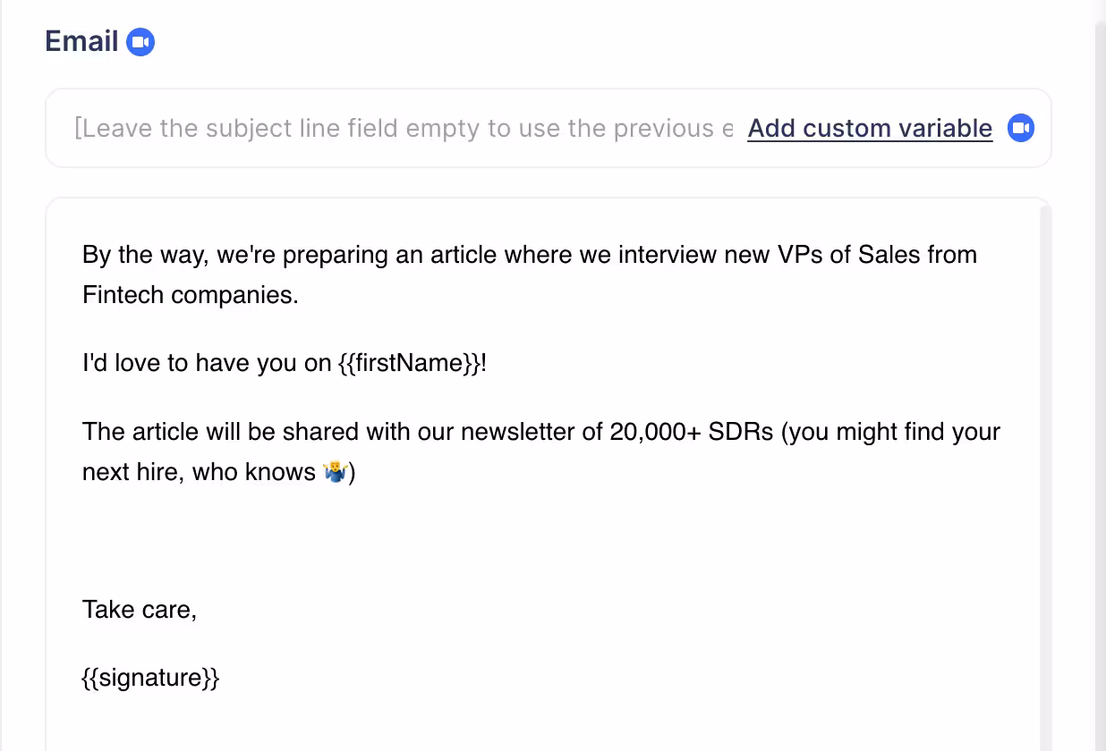Click the {{firstName}} variable in the body
The width and height of the screenshot is (1106, 751).
tap(408, 364)
